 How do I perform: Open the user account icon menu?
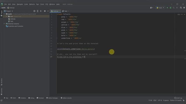(x=151, y=8)
